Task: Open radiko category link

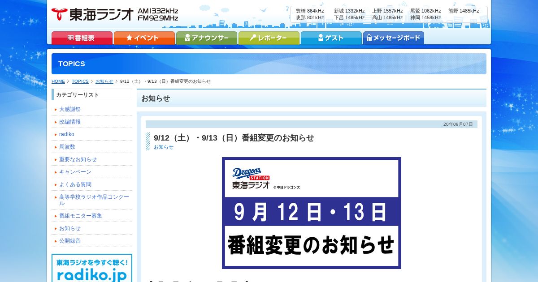Action: (x=67, y=134)
